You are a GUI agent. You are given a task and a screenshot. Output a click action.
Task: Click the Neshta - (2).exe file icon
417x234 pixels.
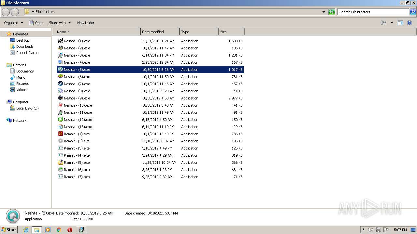[x=60, y=48]
